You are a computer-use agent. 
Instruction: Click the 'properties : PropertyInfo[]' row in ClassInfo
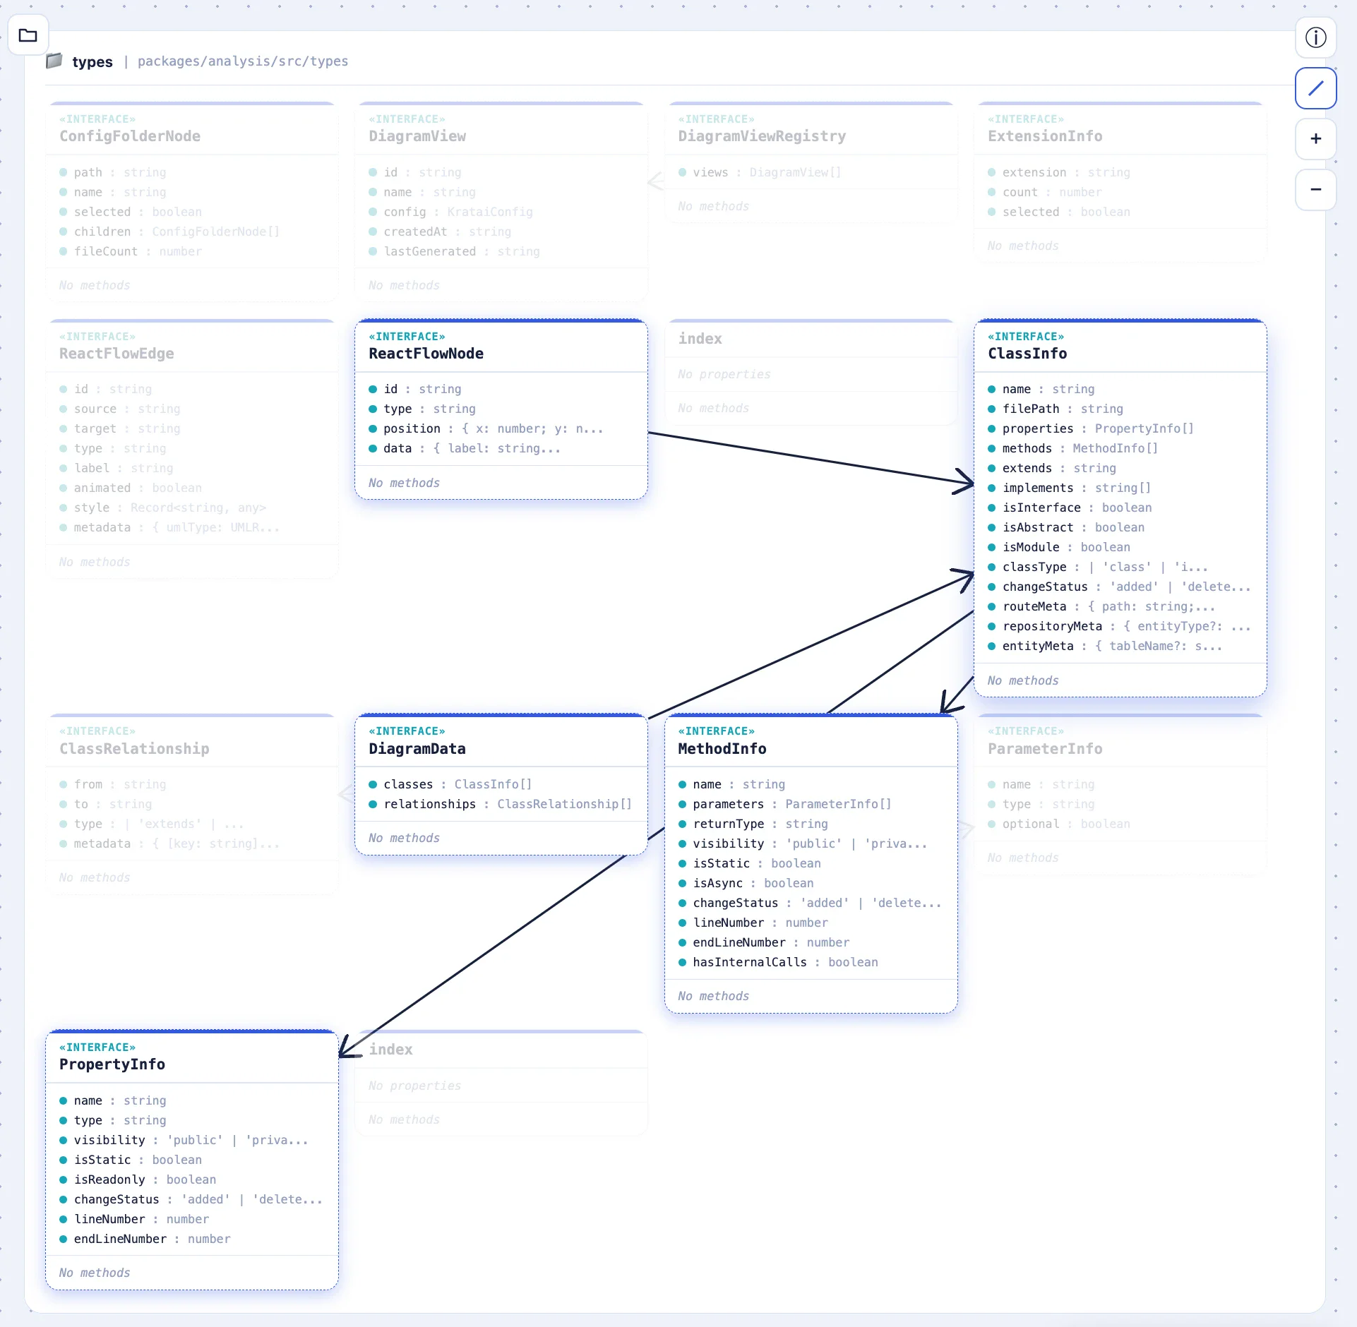pyautogui.click(x=1120, y=428)
